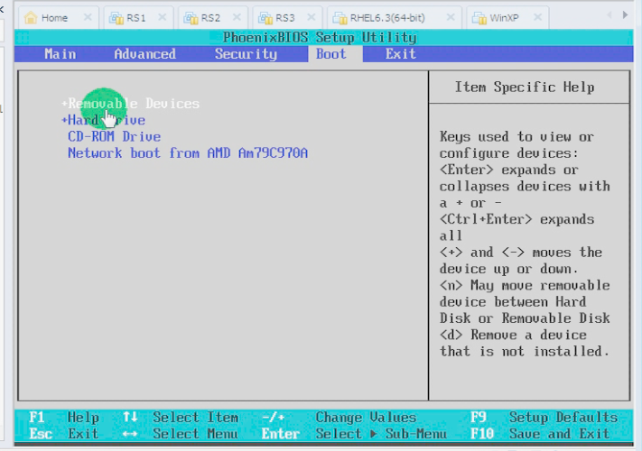Close the RHEL6.3(64-bit) tab
The height and width of the screenshot is (451, 642).
coord(451,17)
